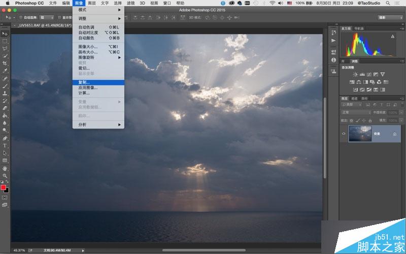Add a Black & White adjustment

(x=365, y=82)
